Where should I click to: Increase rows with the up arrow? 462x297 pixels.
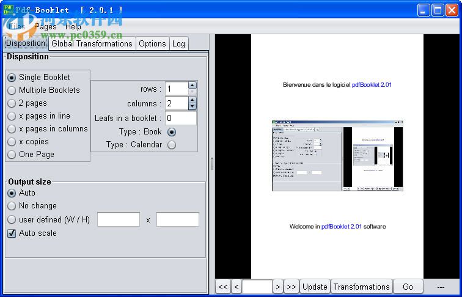click(x=192, y=85)
